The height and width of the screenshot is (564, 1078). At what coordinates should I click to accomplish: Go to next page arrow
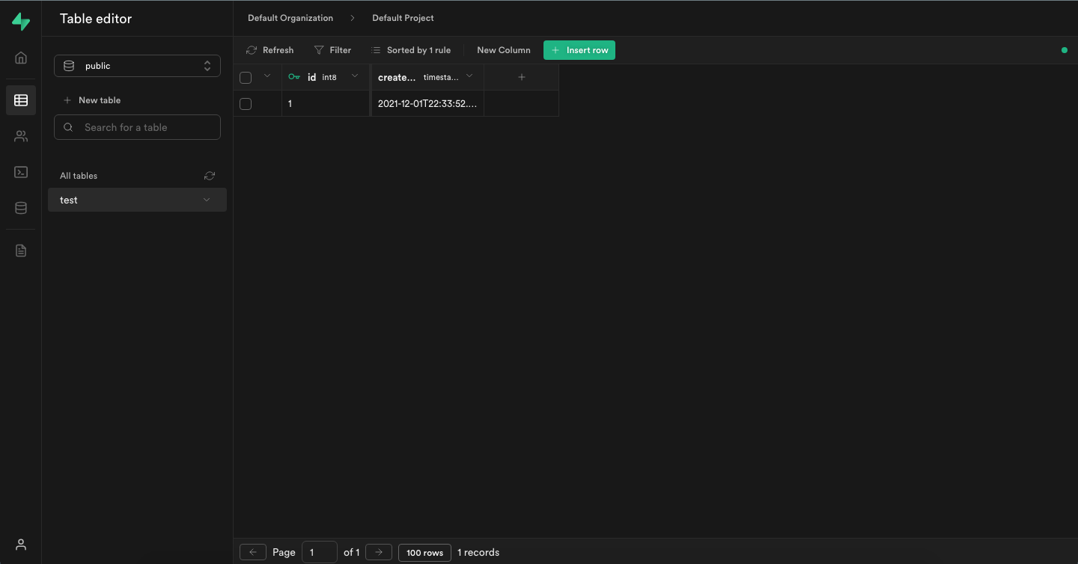tap(379, 552)
